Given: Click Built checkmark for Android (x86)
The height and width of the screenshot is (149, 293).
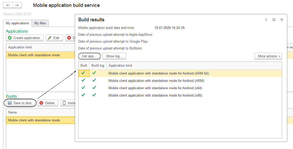Looking at the screenshot, I should click(x=83, y=95).
